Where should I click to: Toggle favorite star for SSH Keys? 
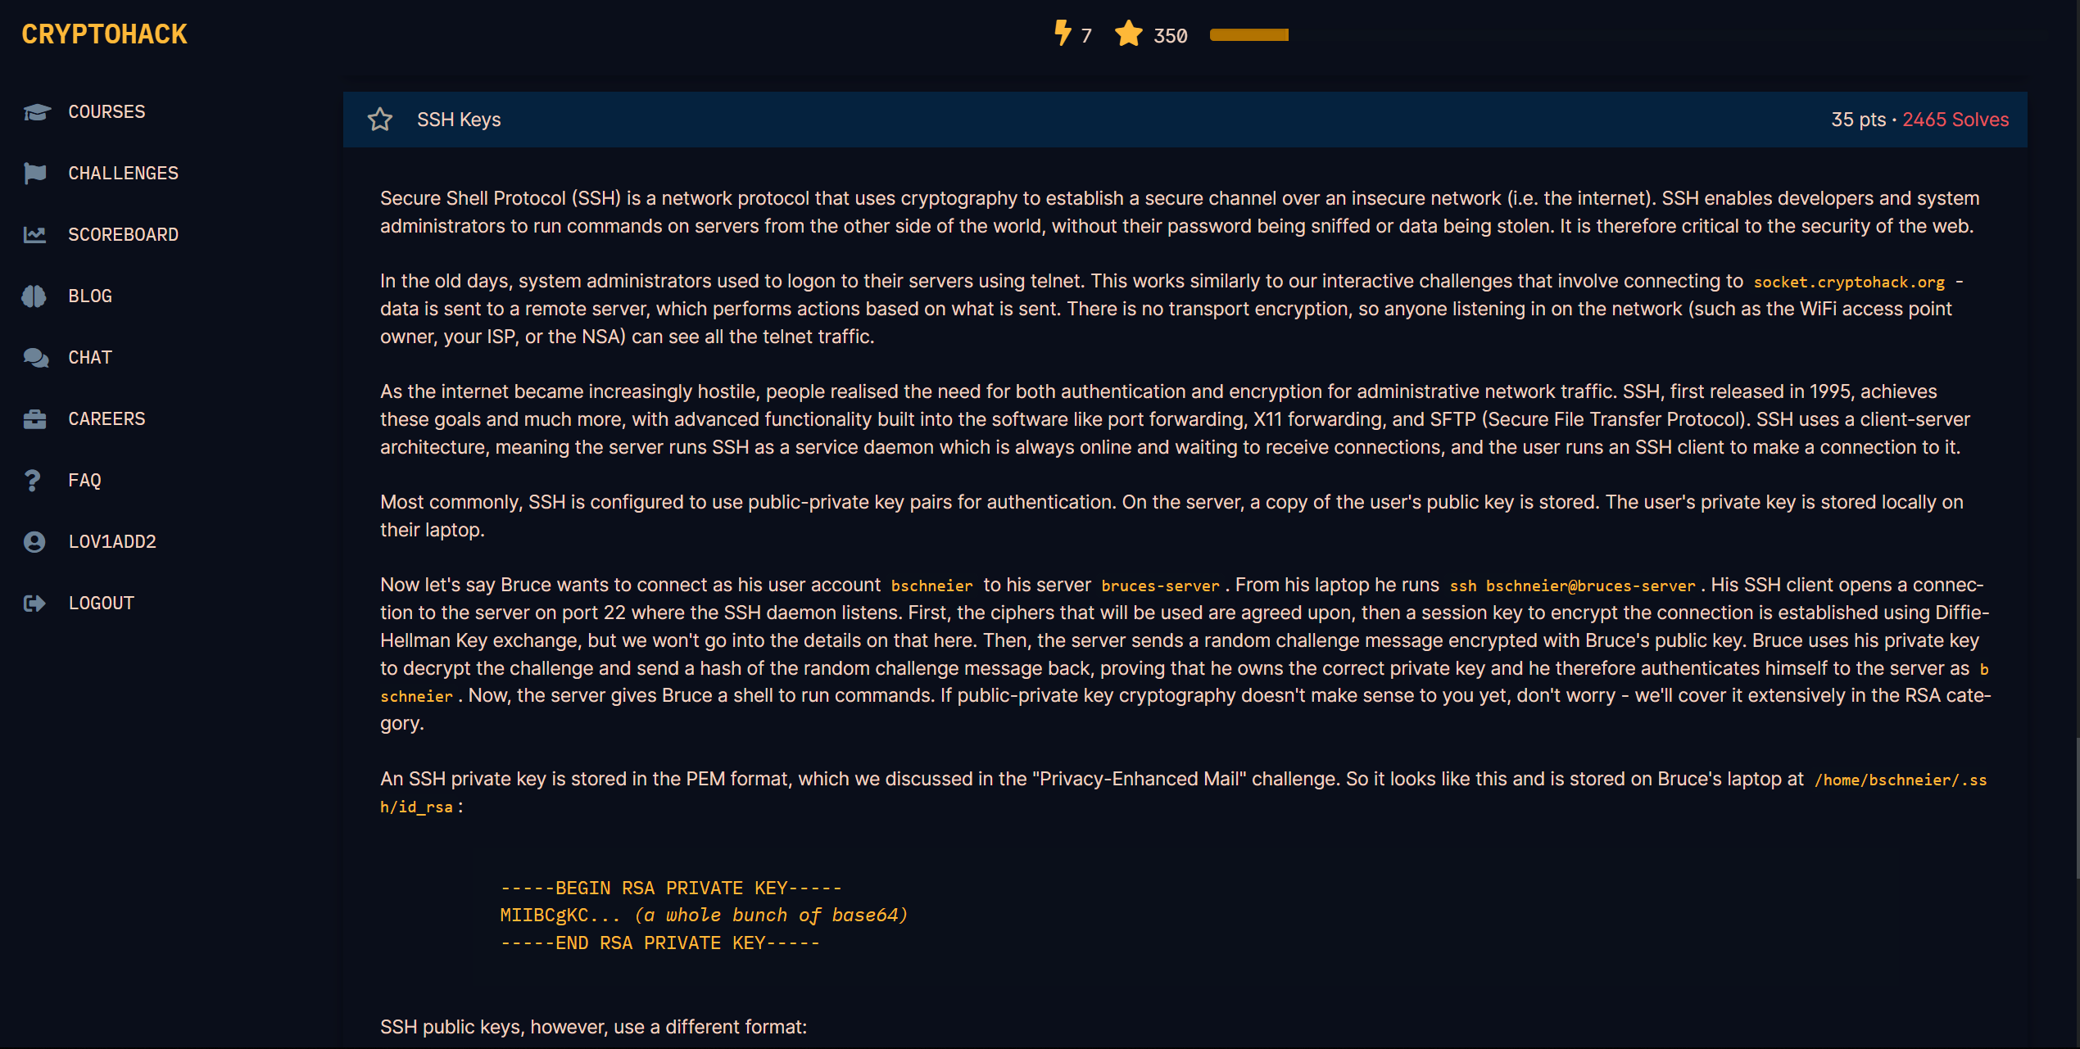(x=380, y=120)
